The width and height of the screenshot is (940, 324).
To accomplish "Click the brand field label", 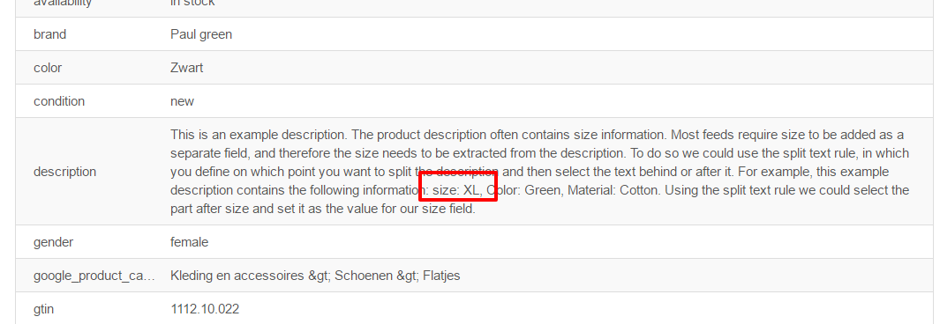I will [x=49, y=34].
